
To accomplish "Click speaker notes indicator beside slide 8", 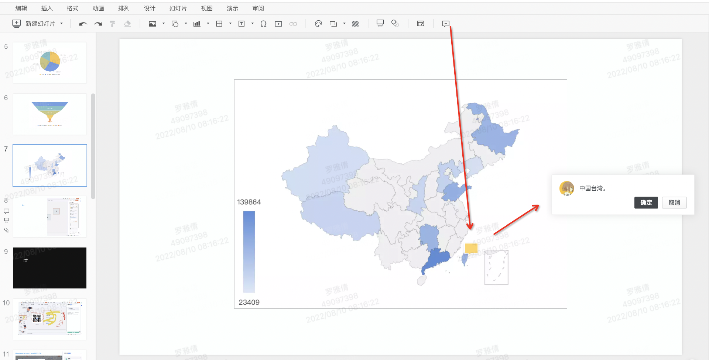I will pyautogui.click(x=6, y=220).
